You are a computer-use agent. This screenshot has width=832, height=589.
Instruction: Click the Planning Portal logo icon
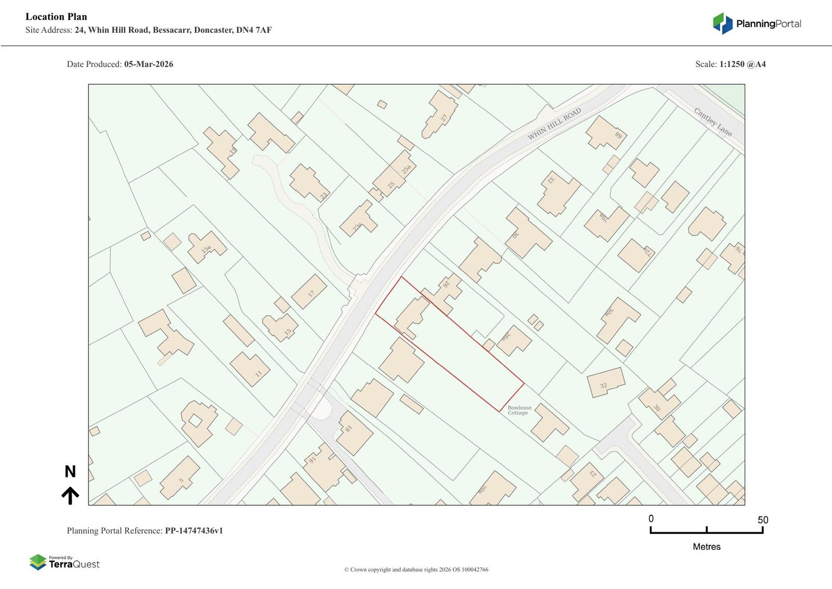coord(722,23)
